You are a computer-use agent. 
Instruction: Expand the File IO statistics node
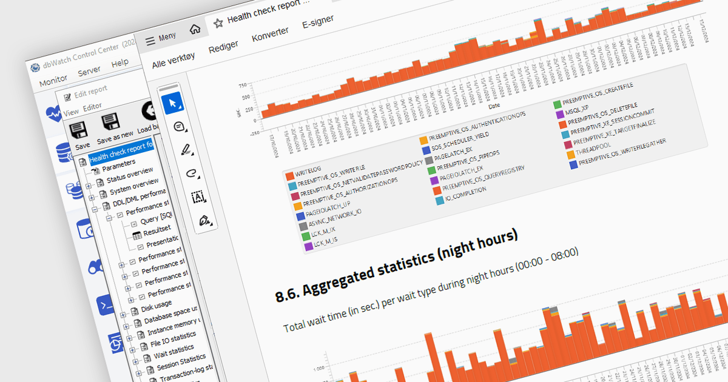(x=133, y=349)
